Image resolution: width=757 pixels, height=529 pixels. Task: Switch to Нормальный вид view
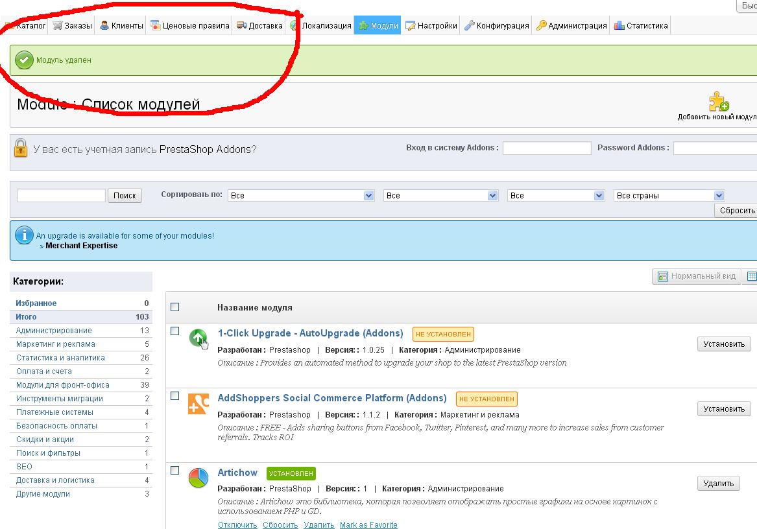pyautogui.click(x=697, y=276)
